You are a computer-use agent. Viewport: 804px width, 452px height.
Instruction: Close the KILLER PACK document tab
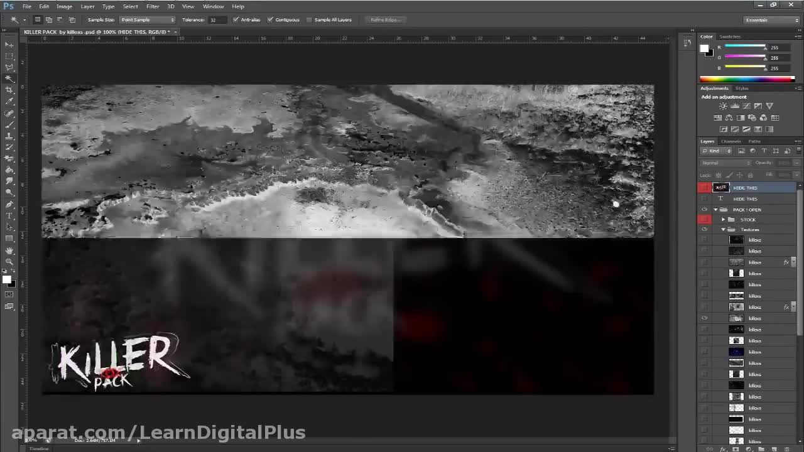tap(176, 31)
